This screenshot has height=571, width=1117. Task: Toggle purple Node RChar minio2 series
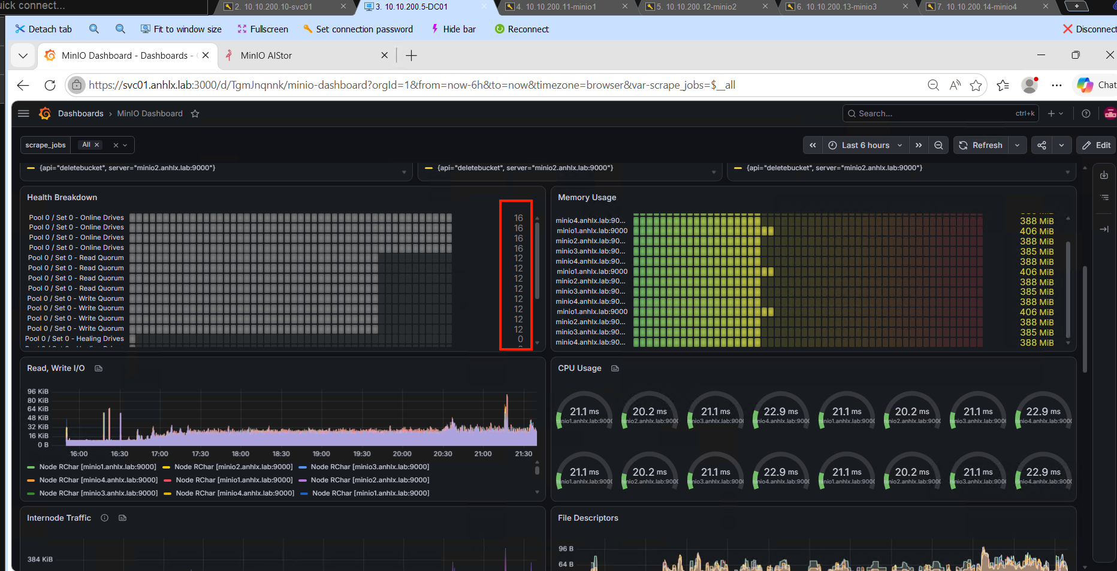pos(370,480)
